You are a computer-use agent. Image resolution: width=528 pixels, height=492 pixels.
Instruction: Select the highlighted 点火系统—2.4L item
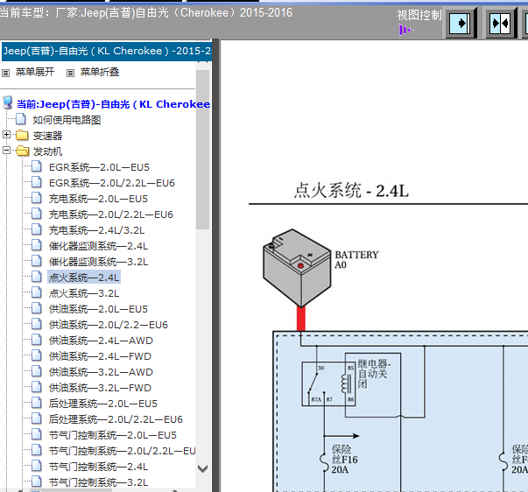pyautogui.click(x=84, y=278)
